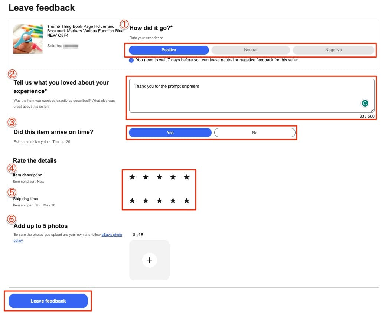
Task: Open eBay's photo policy link
Action: coord(111,235)
